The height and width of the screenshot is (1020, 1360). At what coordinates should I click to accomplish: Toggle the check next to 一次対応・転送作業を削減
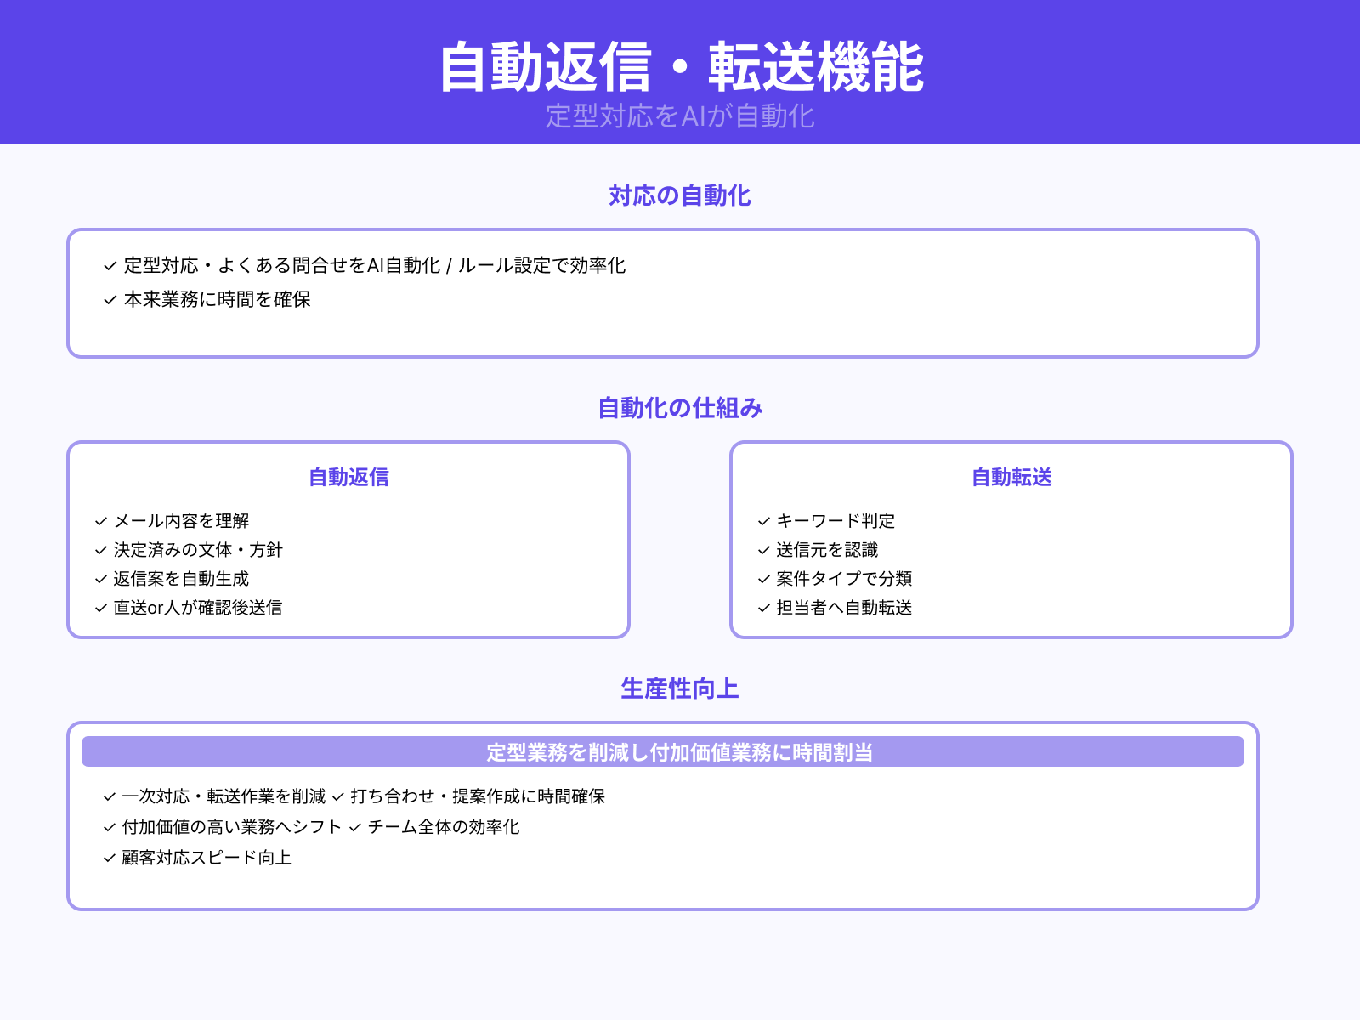108,797
